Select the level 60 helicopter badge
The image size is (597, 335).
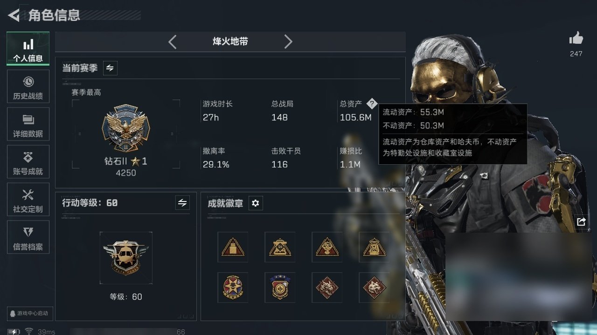[x=126, y=258]
